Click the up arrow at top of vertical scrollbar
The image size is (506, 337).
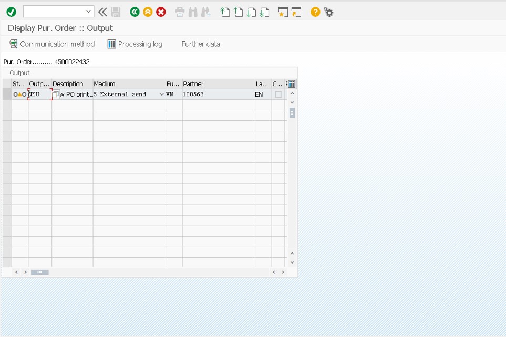tap(292, 93)
